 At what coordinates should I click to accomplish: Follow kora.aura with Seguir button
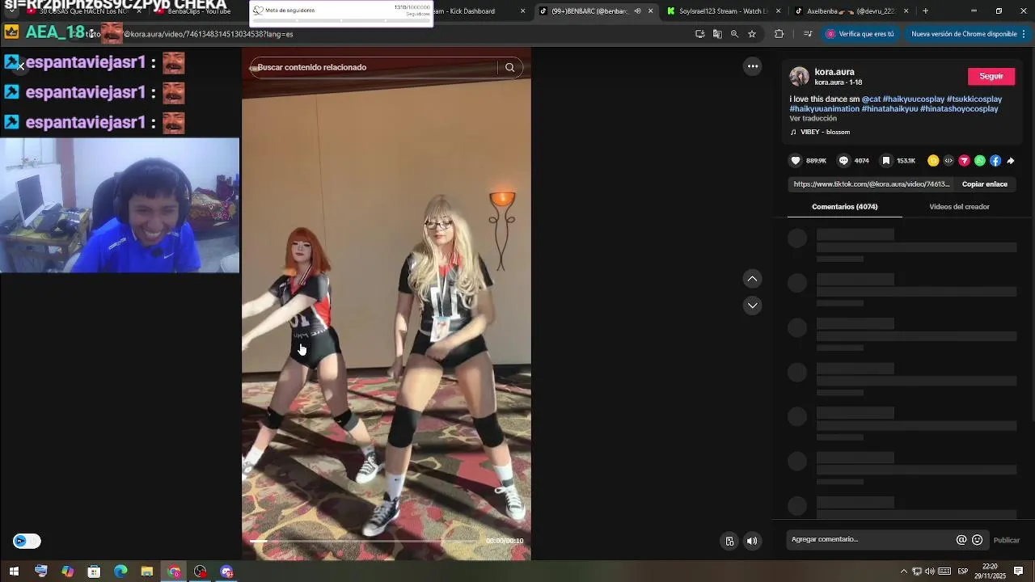tap(991, 76)
